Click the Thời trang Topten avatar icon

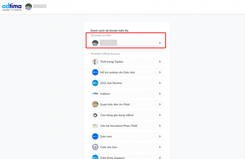tap(95, 62)
